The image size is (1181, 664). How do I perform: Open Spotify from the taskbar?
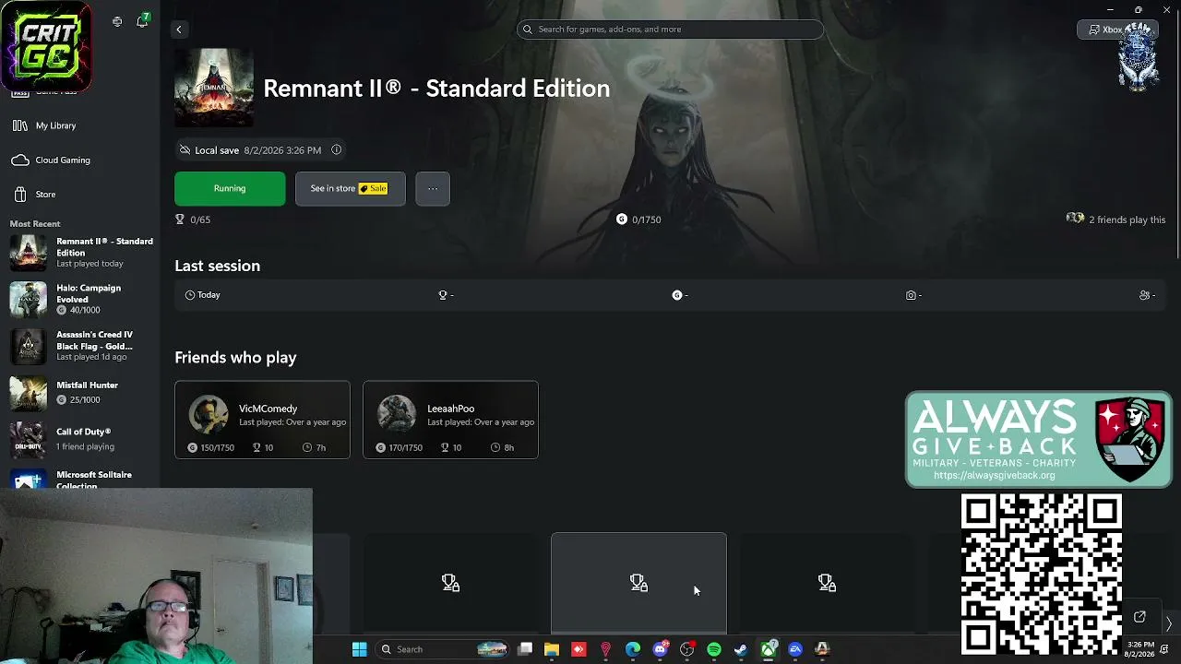[x=714, y=649]
